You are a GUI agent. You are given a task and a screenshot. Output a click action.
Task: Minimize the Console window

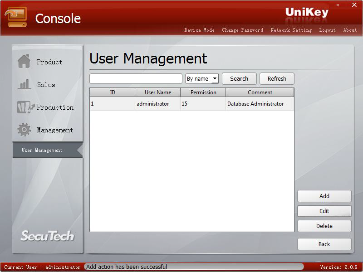338,5
